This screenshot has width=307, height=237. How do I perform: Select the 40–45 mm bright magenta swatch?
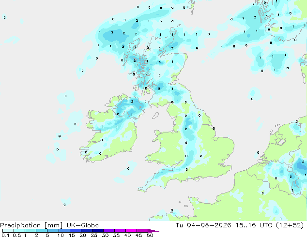pos(131,231)
